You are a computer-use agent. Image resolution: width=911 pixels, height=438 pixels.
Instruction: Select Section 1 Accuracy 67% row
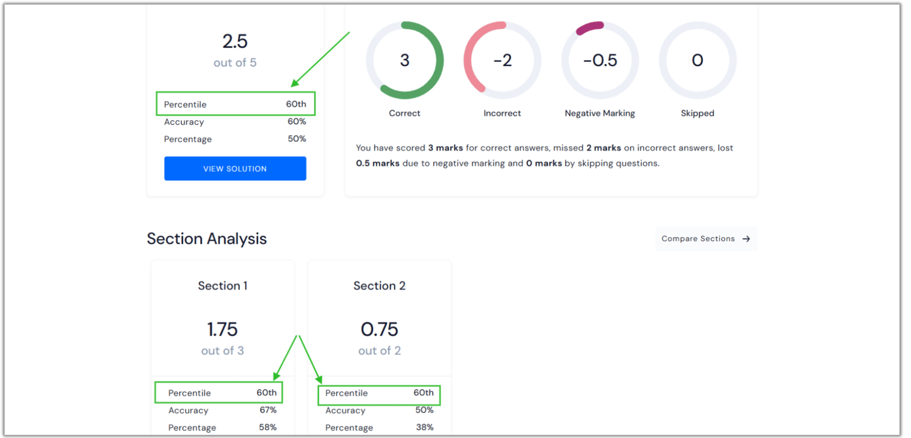(x=222, y=410)
